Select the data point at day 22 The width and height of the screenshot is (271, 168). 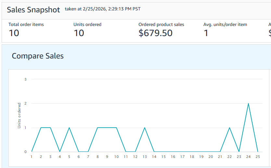[x=229, y=128]
